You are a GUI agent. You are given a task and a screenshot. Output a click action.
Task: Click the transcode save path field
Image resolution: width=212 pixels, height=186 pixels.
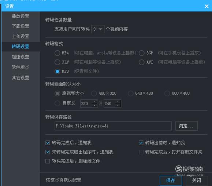click(113, 126)
